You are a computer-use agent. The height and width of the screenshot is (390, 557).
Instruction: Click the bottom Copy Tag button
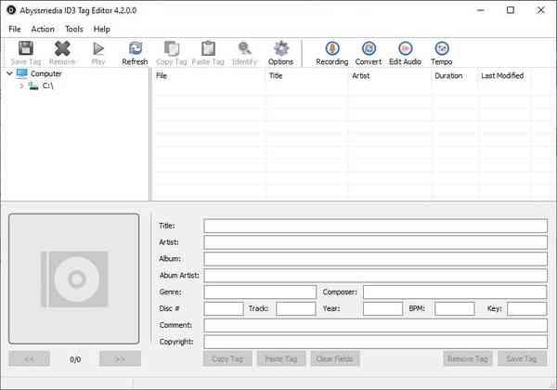coord(227,358)
